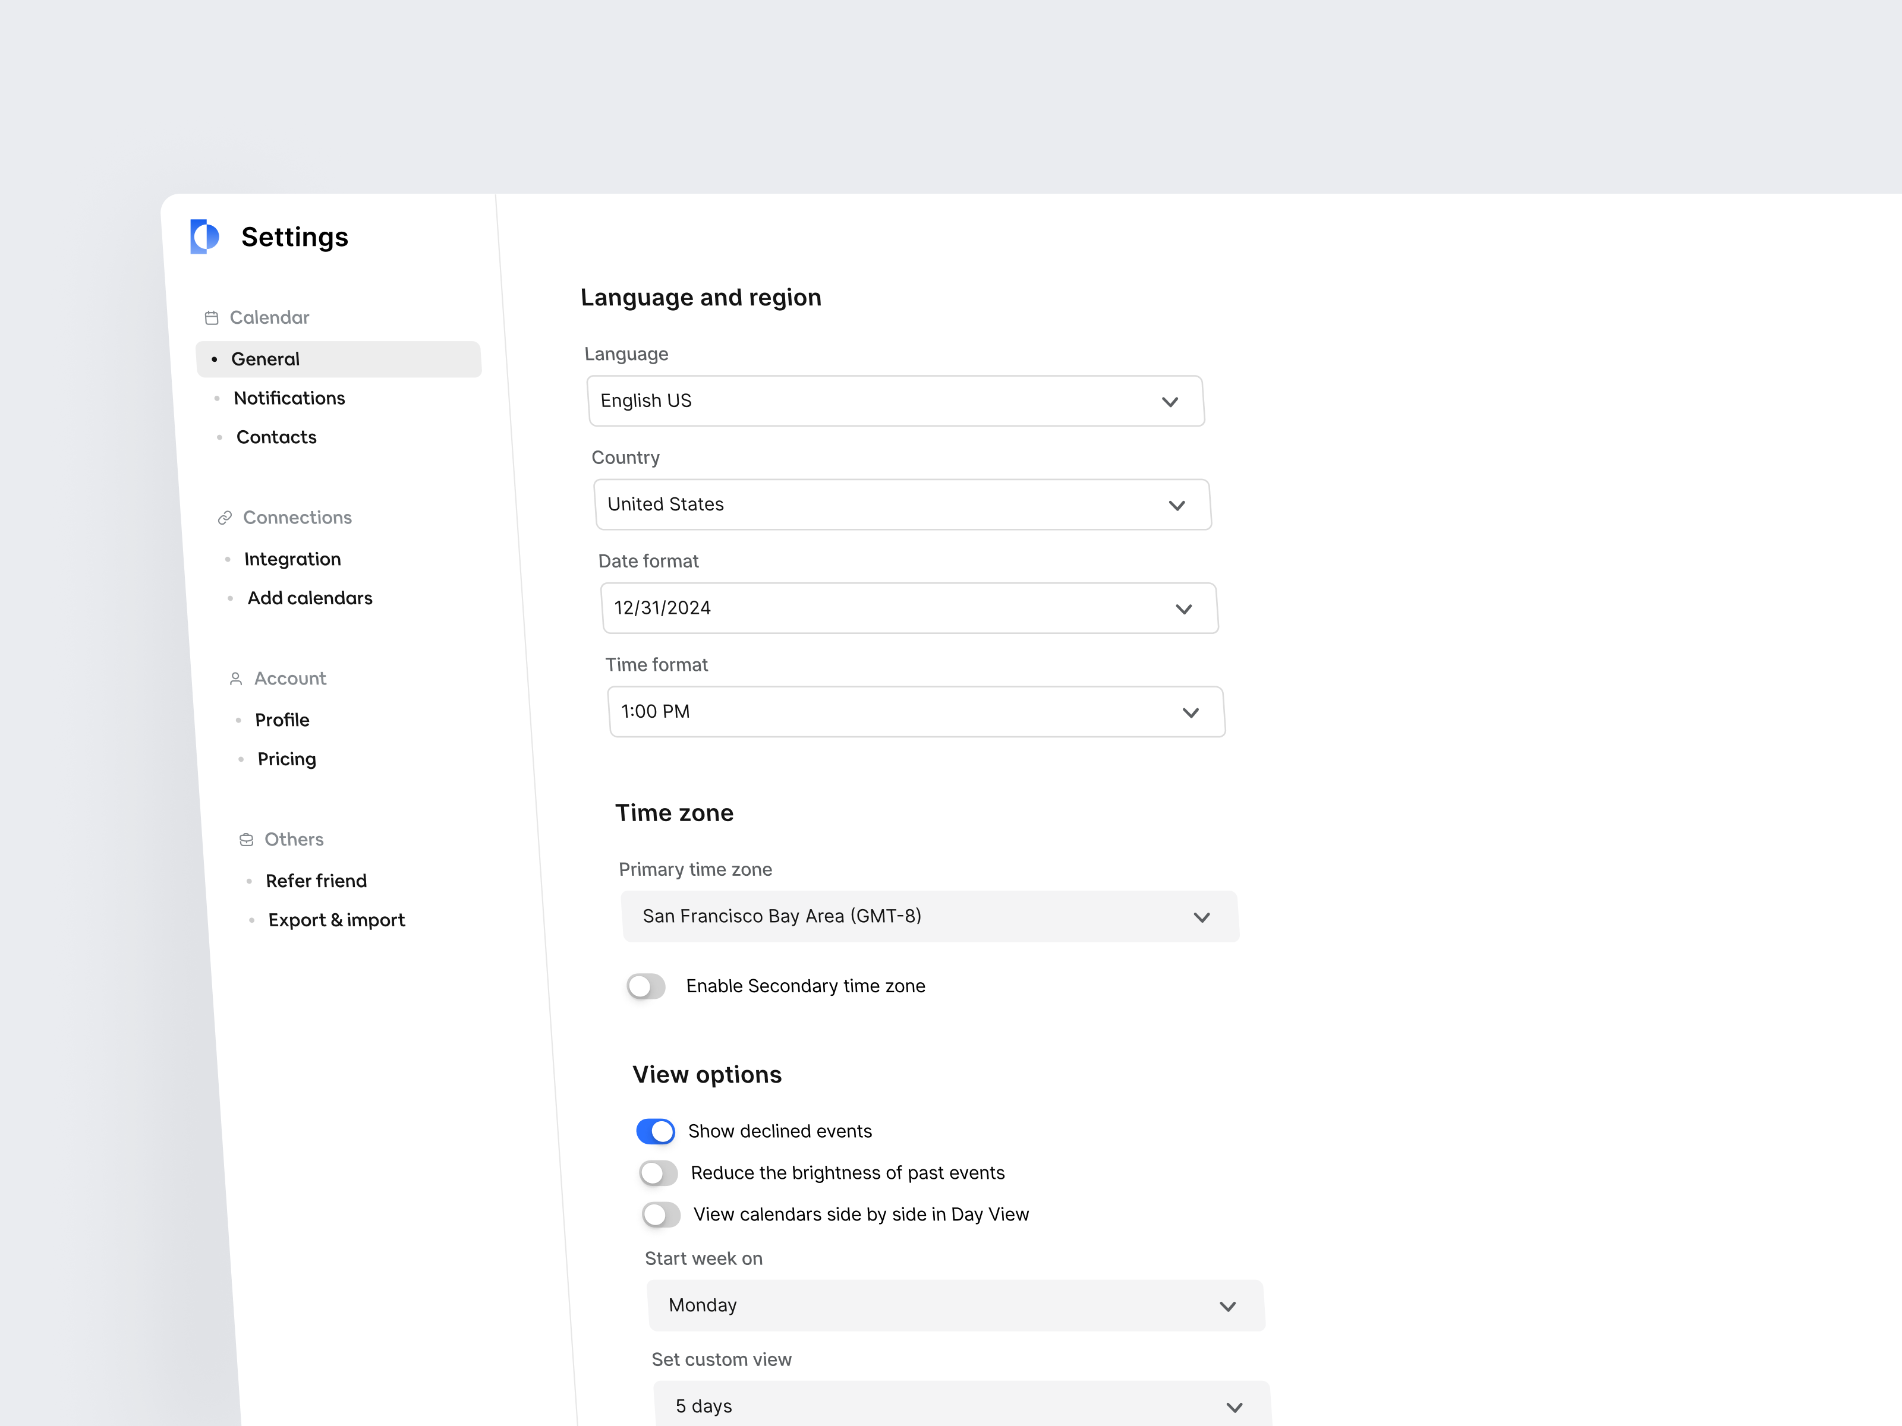The width and height of the screenshot is (1902, 1426).
Task: Enable Secondary time zone toggle
Action: click(x=647, y=986)
